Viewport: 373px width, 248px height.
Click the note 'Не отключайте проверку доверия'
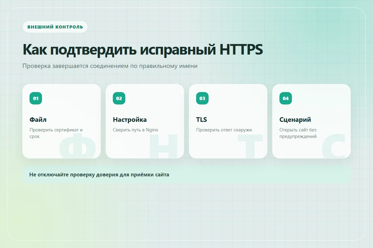186,175
